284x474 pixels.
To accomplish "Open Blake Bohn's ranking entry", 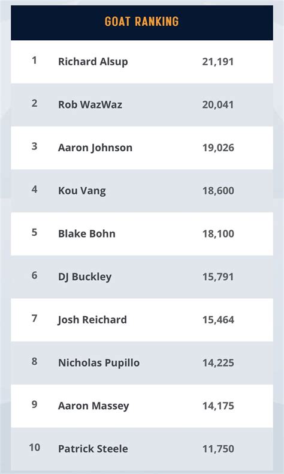I will (87, 233).
